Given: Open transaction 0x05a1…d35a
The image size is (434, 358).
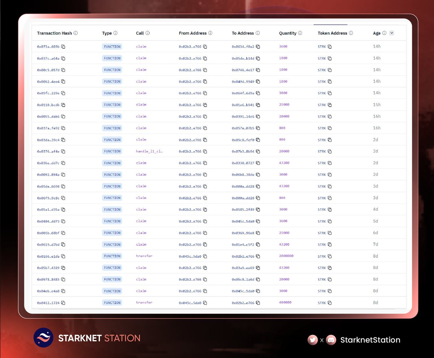Looking at the screenshot, I should pos(48,209).
